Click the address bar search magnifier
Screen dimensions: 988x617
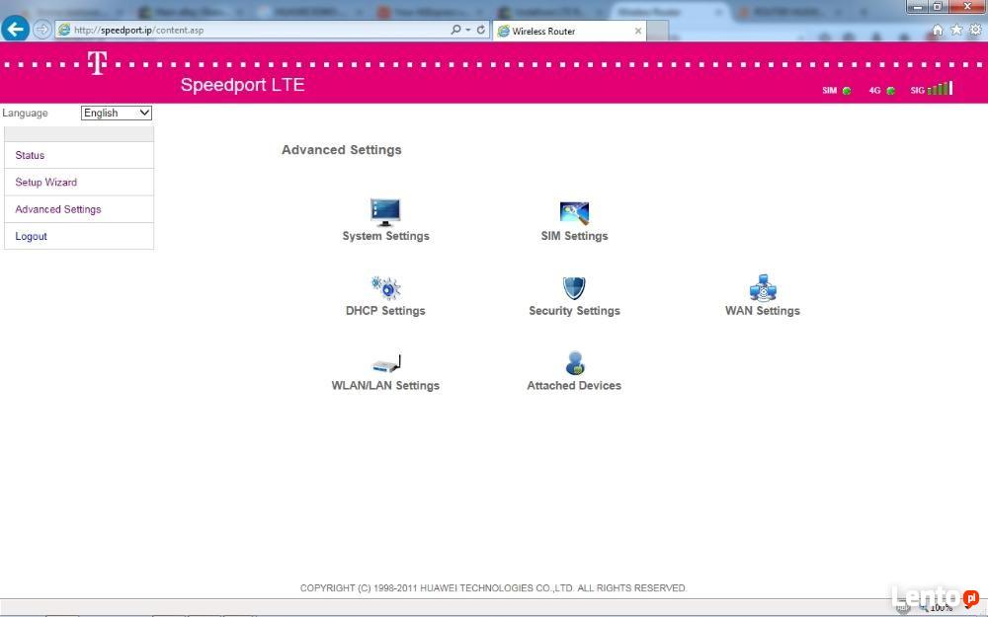[455, 30]
